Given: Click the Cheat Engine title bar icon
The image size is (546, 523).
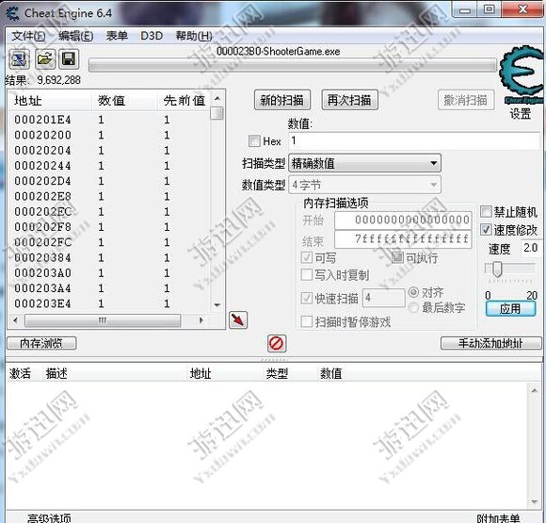Looking at the screenshot, I should pyautogui.click(x=13, y=13).
